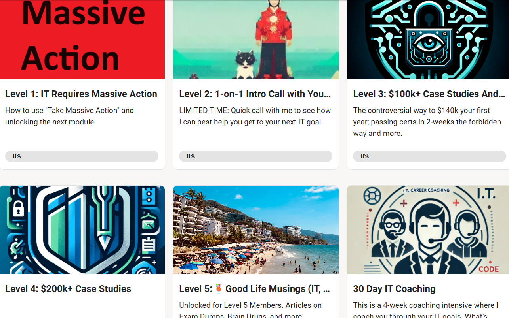509x318 pixels.
Task: Click the Level 3 progress bar at 0%
Action: [x=429, y=156]
